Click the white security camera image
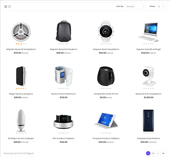Viewport: 170px width, 157px height. click(x=148, y=76)
